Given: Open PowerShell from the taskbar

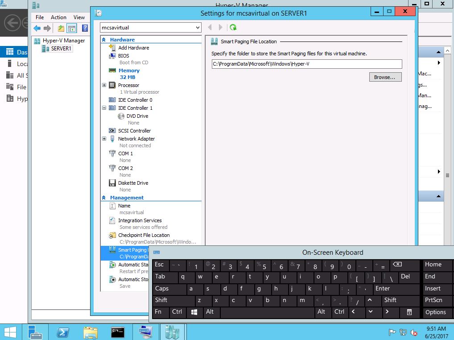Looking at the screenshot, I should (63, 332).
